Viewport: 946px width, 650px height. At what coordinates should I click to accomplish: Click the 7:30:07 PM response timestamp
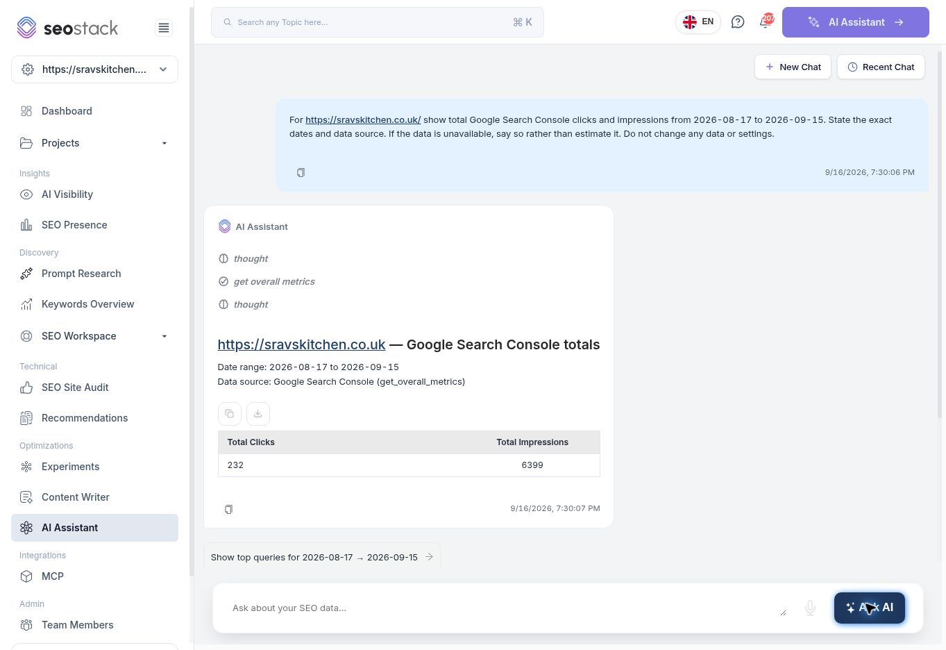(555, 508)
